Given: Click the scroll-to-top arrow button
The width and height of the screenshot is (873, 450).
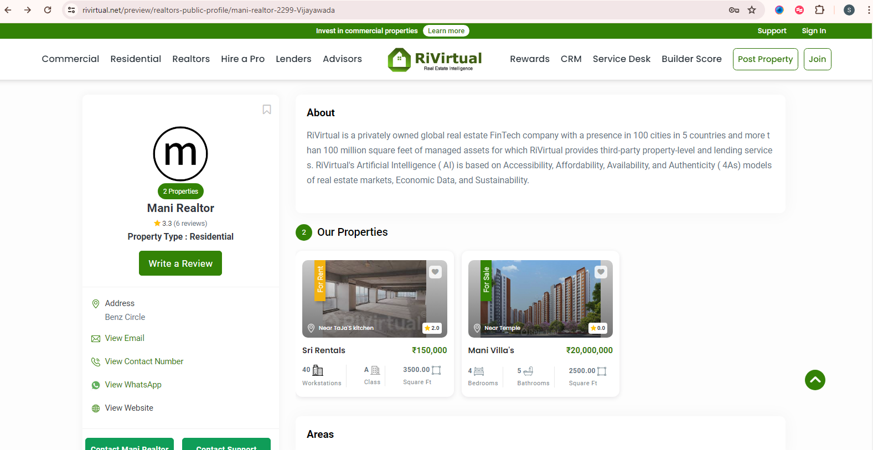Looking at the screenshot, I should click(815, 380).
